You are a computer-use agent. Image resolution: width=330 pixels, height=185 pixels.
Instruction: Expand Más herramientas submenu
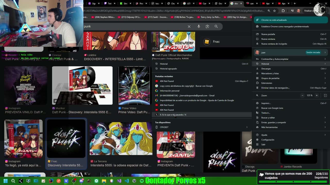point(291,127)
